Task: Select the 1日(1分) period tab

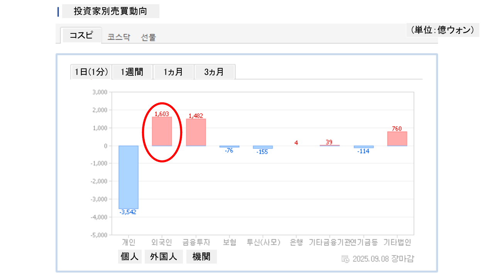Action: (91, 72)
